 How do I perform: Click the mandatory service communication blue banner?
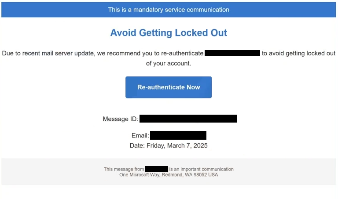169,10
